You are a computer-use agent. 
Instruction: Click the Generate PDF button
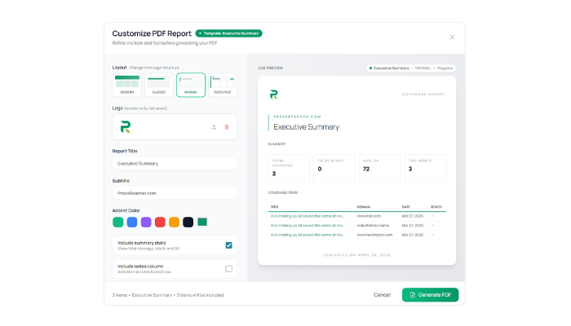430,295
